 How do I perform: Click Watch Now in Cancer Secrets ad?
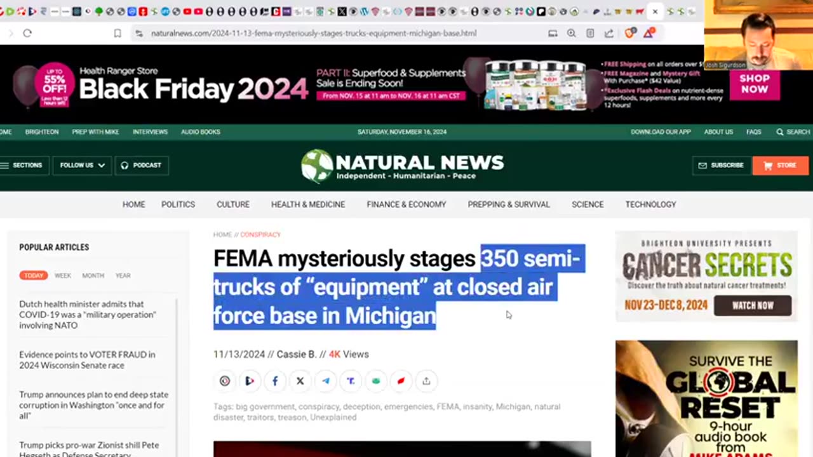coord(753,305)
